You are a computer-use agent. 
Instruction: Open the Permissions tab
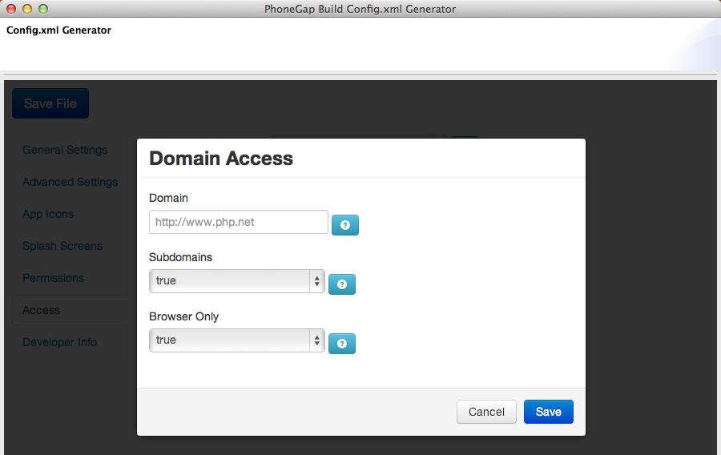click(54, 278)
